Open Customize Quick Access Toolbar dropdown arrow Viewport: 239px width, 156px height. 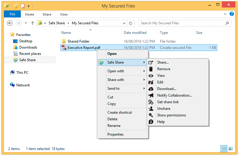(x=28, y=6)
